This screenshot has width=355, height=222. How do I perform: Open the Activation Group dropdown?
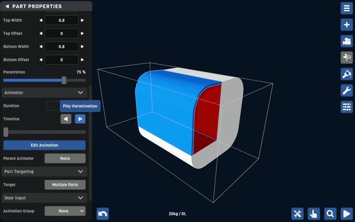point(65,211)
